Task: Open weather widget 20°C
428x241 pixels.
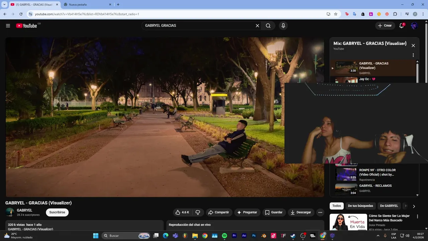Action: pyautogui.click(x=18, y=236)
